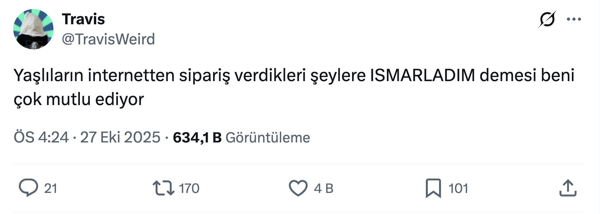Click the Grok explain icon

[547, 19]
